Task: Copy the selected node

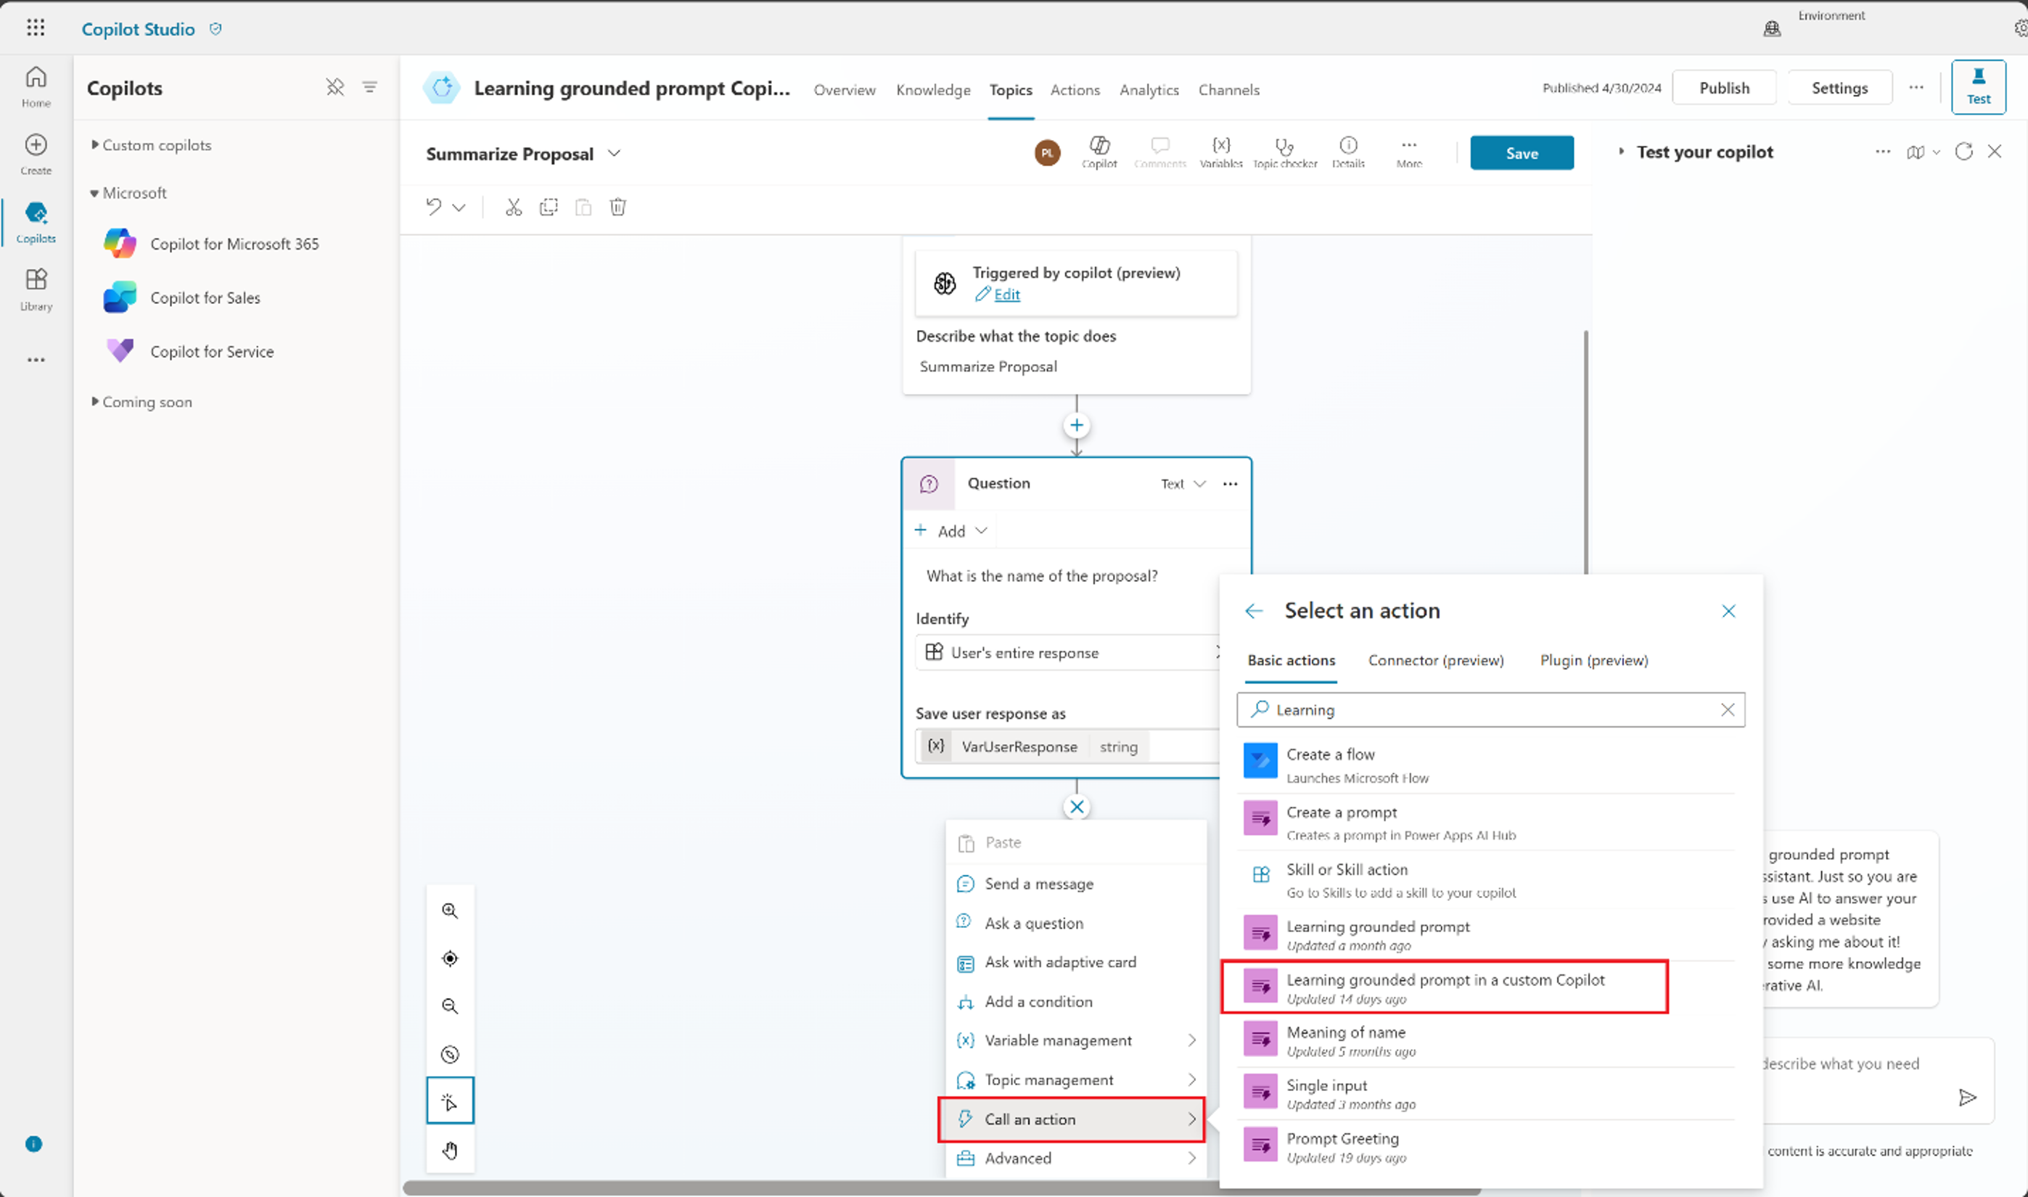Action: (x=549, y=207)
